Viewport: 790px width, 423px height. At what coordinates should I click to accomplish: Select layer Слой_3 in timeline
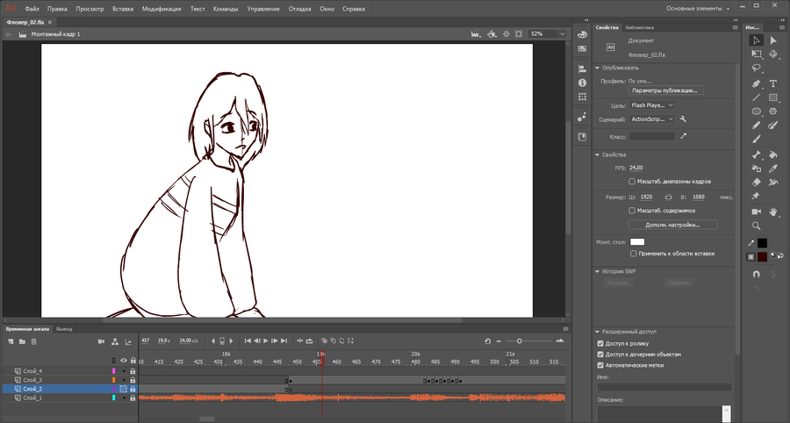tap(32, 380)
